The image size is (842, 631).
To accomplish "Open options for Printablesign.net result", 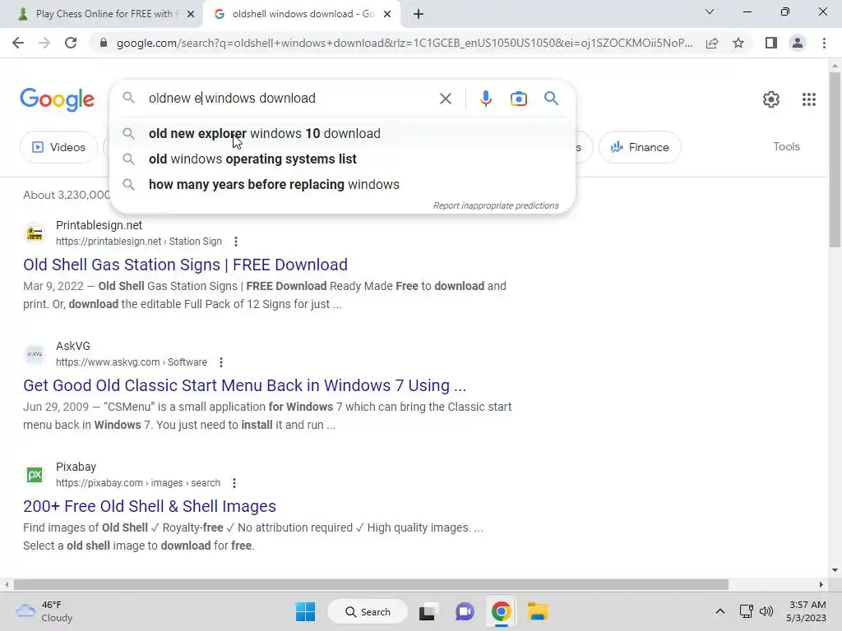I will click(236, 242).
